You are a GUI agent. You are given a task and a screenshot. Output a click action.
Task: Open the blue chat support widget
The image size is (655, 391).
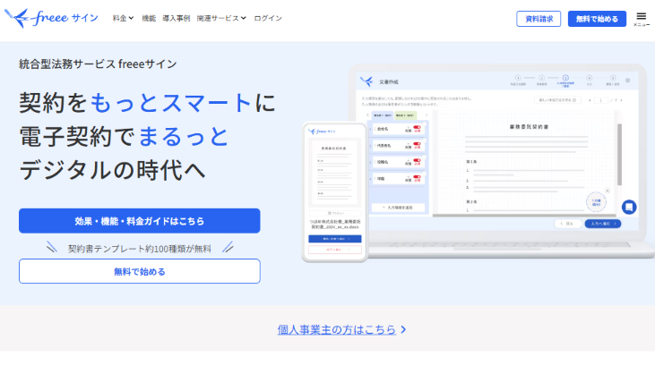click(629, 207)
